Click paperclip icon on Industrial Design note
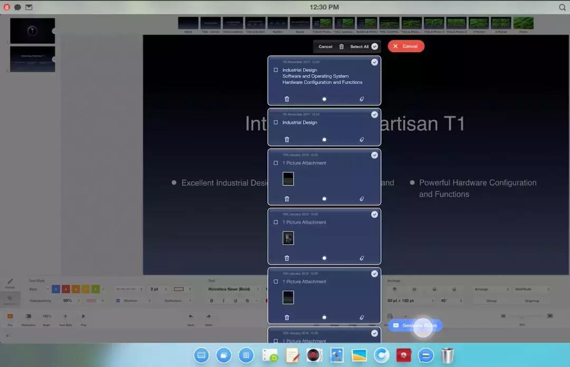Viewport: 570px width, 367px height. [x=362, y=140]
